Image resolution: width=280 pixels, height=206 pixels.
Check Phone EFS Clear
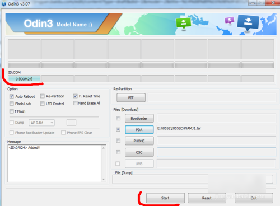click(x=63, y=133)
